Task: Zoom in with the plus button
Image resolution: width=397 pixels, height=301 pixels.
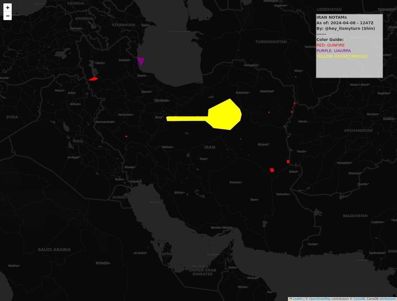Action: point(8,8)
